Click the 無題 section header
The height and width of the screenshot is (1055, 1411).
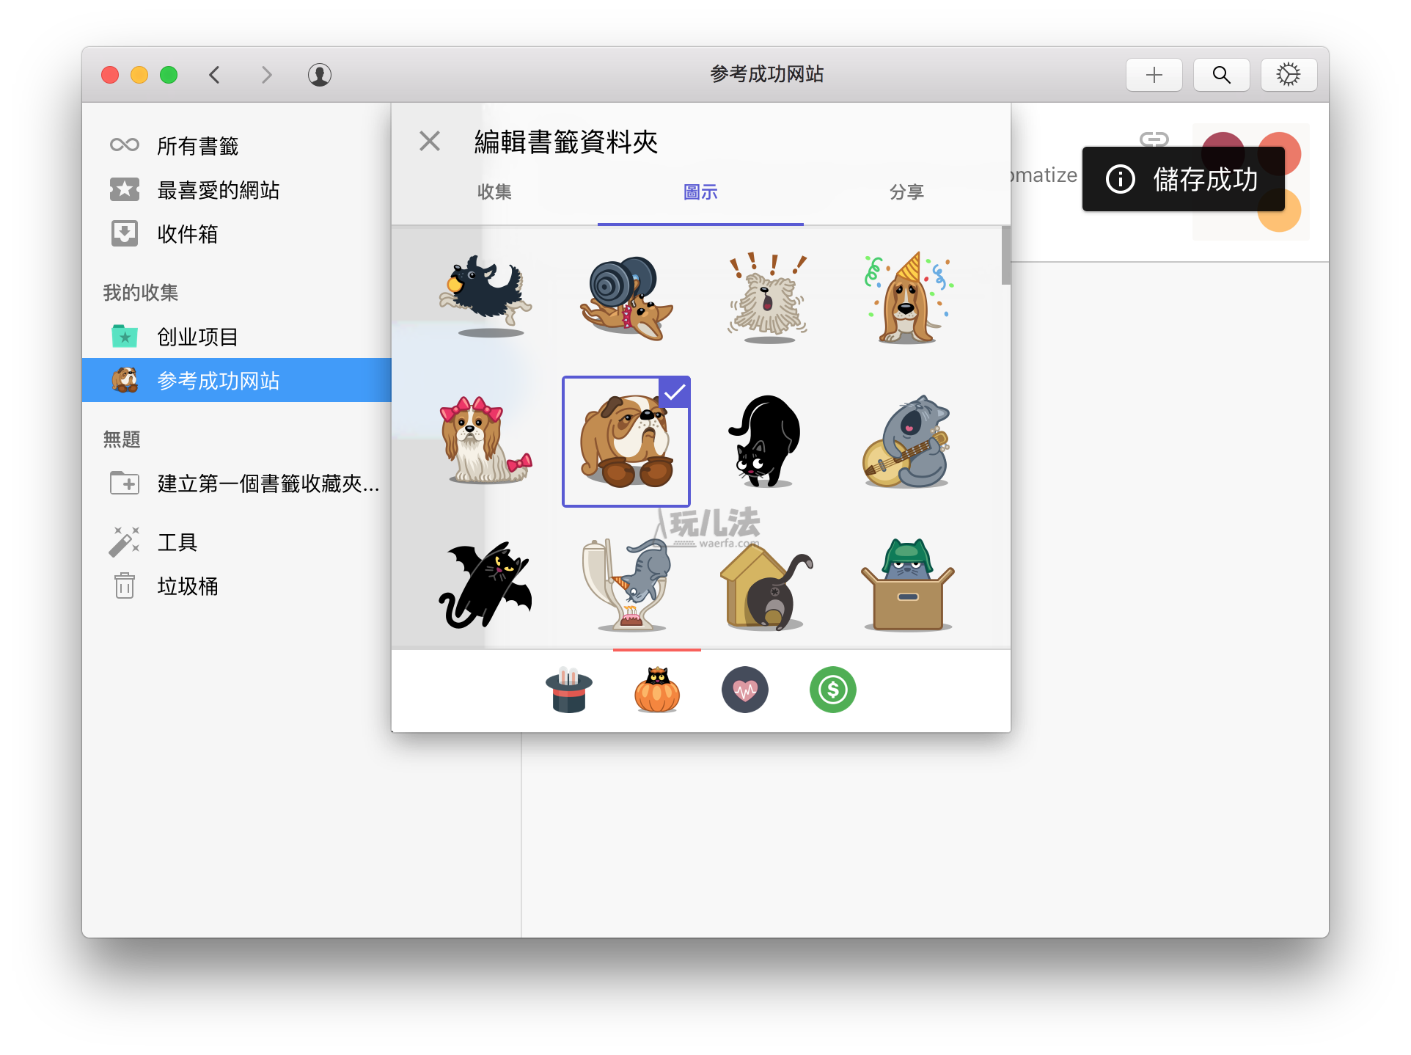[x=122, y=439]
